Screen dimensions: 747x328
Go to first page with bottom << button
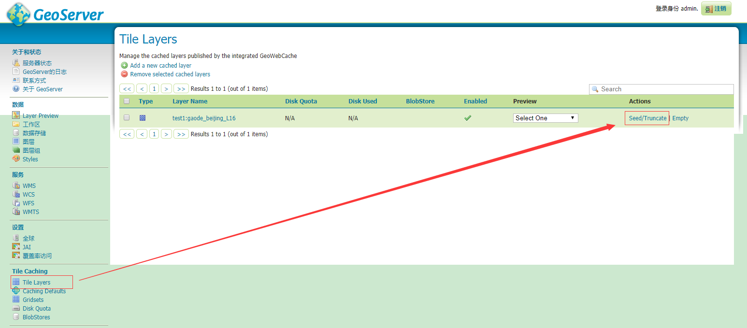tap(127, 134)
